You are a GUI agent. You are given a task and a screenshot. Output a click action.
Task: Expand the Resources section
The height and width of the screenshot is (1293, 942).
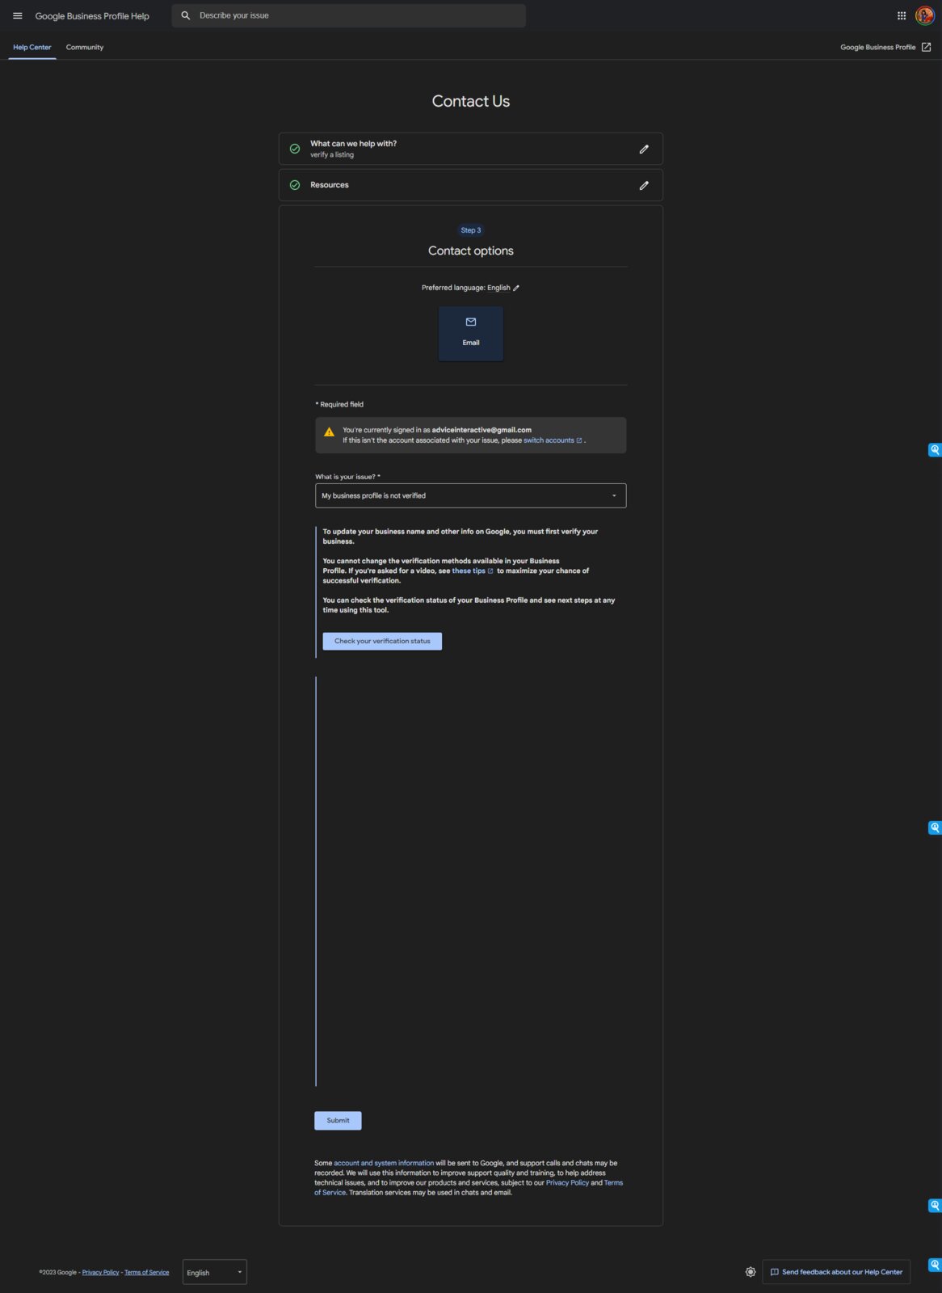pos(471,185)
